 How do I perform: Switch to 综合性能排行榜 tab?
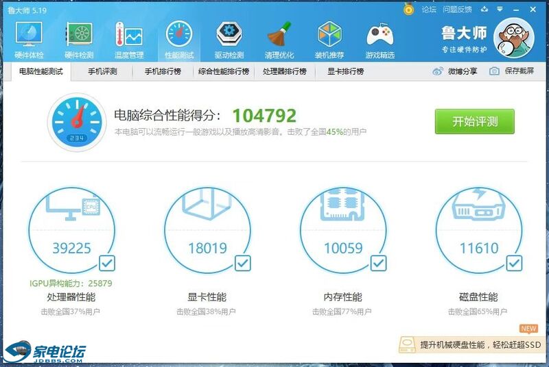click(x=224, y=72)
